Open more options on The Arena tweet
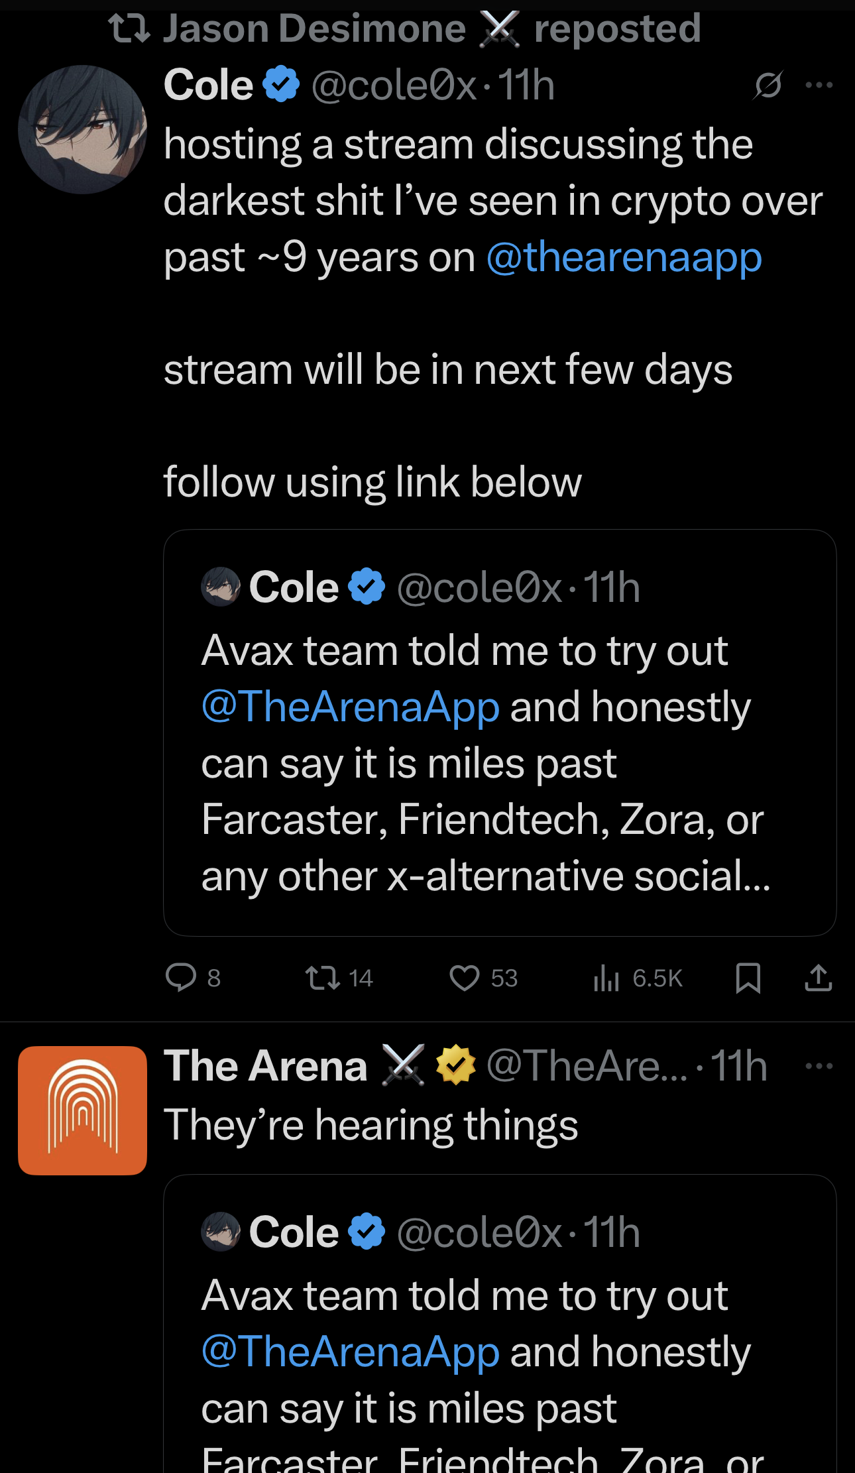The image size is (855, 1473). pyautogui.click(x=819, y=1066)
